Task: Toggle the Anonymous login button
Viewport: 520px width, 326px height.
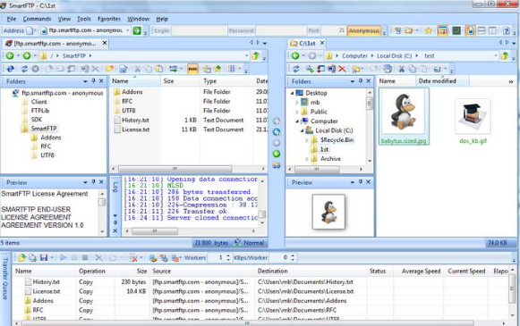Action: pyautogui.click(x=363, y=30)
